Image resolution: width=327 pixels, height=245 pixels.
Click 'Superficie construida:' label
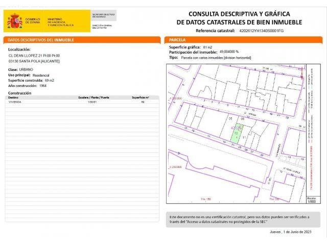pyautogui.click(x=26, y=81)
